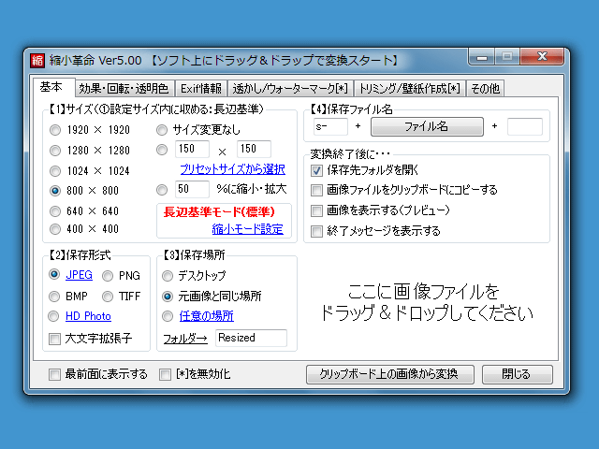Open the Exif情報 tab
The width and height of the screenshot is (599, 449).
201,89
